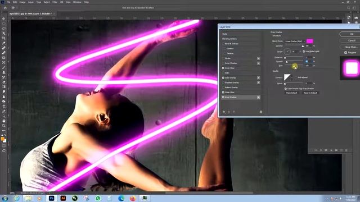Open Microsoft Edge from the taskbar
This screenshot has width=360, height=202.
121,198
